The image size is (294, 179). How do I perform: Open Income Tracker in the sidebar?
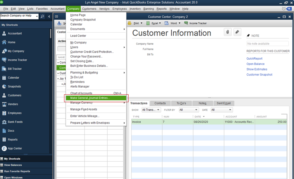(14, 60)
